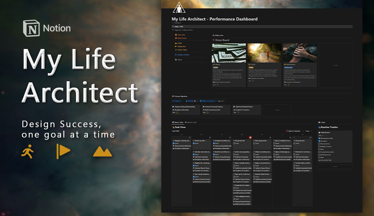Jump to Today in the calendar
Screen dimensions: 374x216
pos(307,131)
